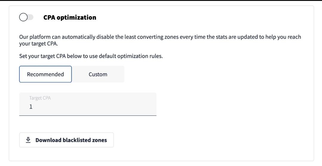Click the 'Set your target CPA below' text
This screenshot has width=322, height=166.
(x=91, y=56)
